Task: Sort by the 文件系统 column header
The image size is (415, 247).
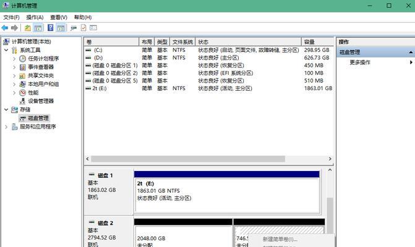Action: click(x=182, y=42)
